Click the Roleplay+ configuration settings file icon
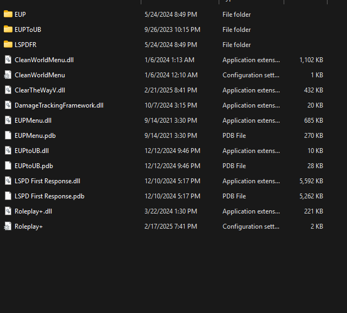Viewport: 347px width, 313px height. click(8, 226)
